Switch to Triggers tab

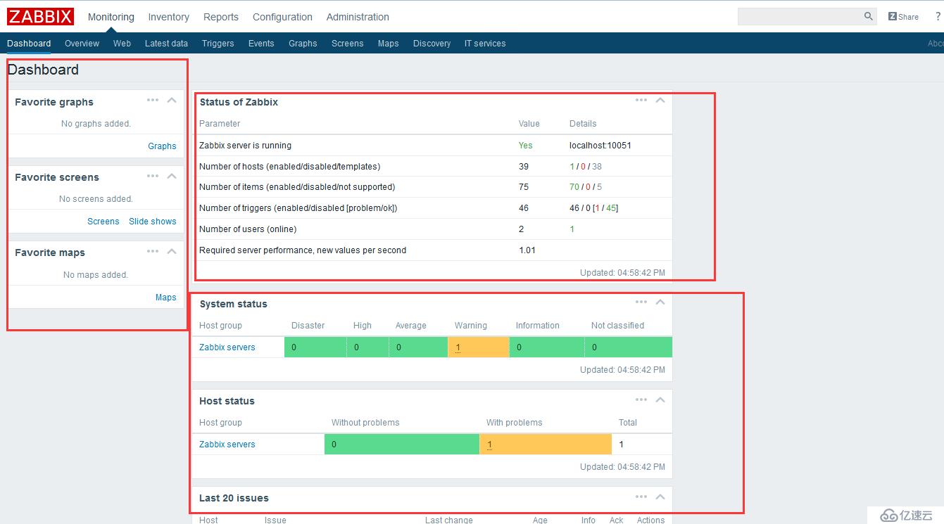pos(218,44)
